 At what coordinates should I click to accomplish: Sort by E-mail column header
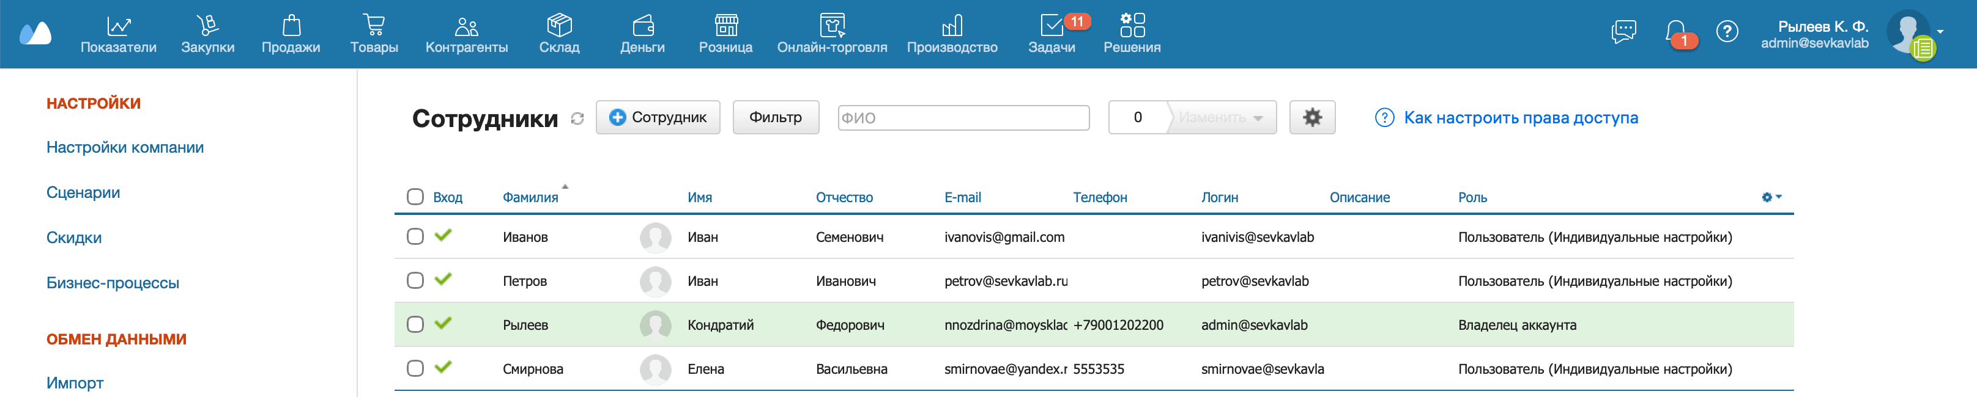point(962,198)
